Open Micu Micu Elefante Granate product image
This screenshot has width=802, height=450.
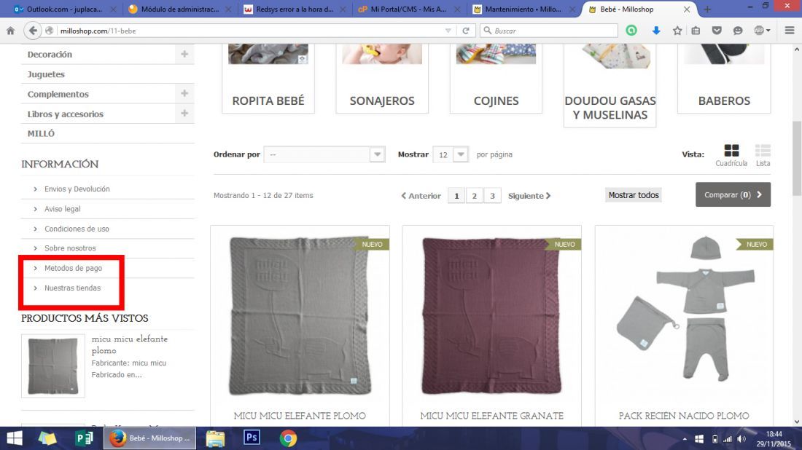tap(491, 315)
